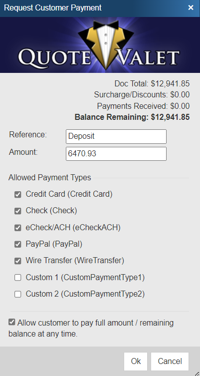Click the QuoteValet tuxedo logo banner
Viewport: 200px width, 376px height.
pyautogui.click(x=100, y=45)
